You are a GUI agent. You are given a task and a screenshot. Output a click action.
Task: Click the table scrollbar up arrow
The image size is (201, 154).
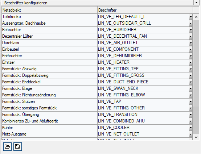[196, 17]
